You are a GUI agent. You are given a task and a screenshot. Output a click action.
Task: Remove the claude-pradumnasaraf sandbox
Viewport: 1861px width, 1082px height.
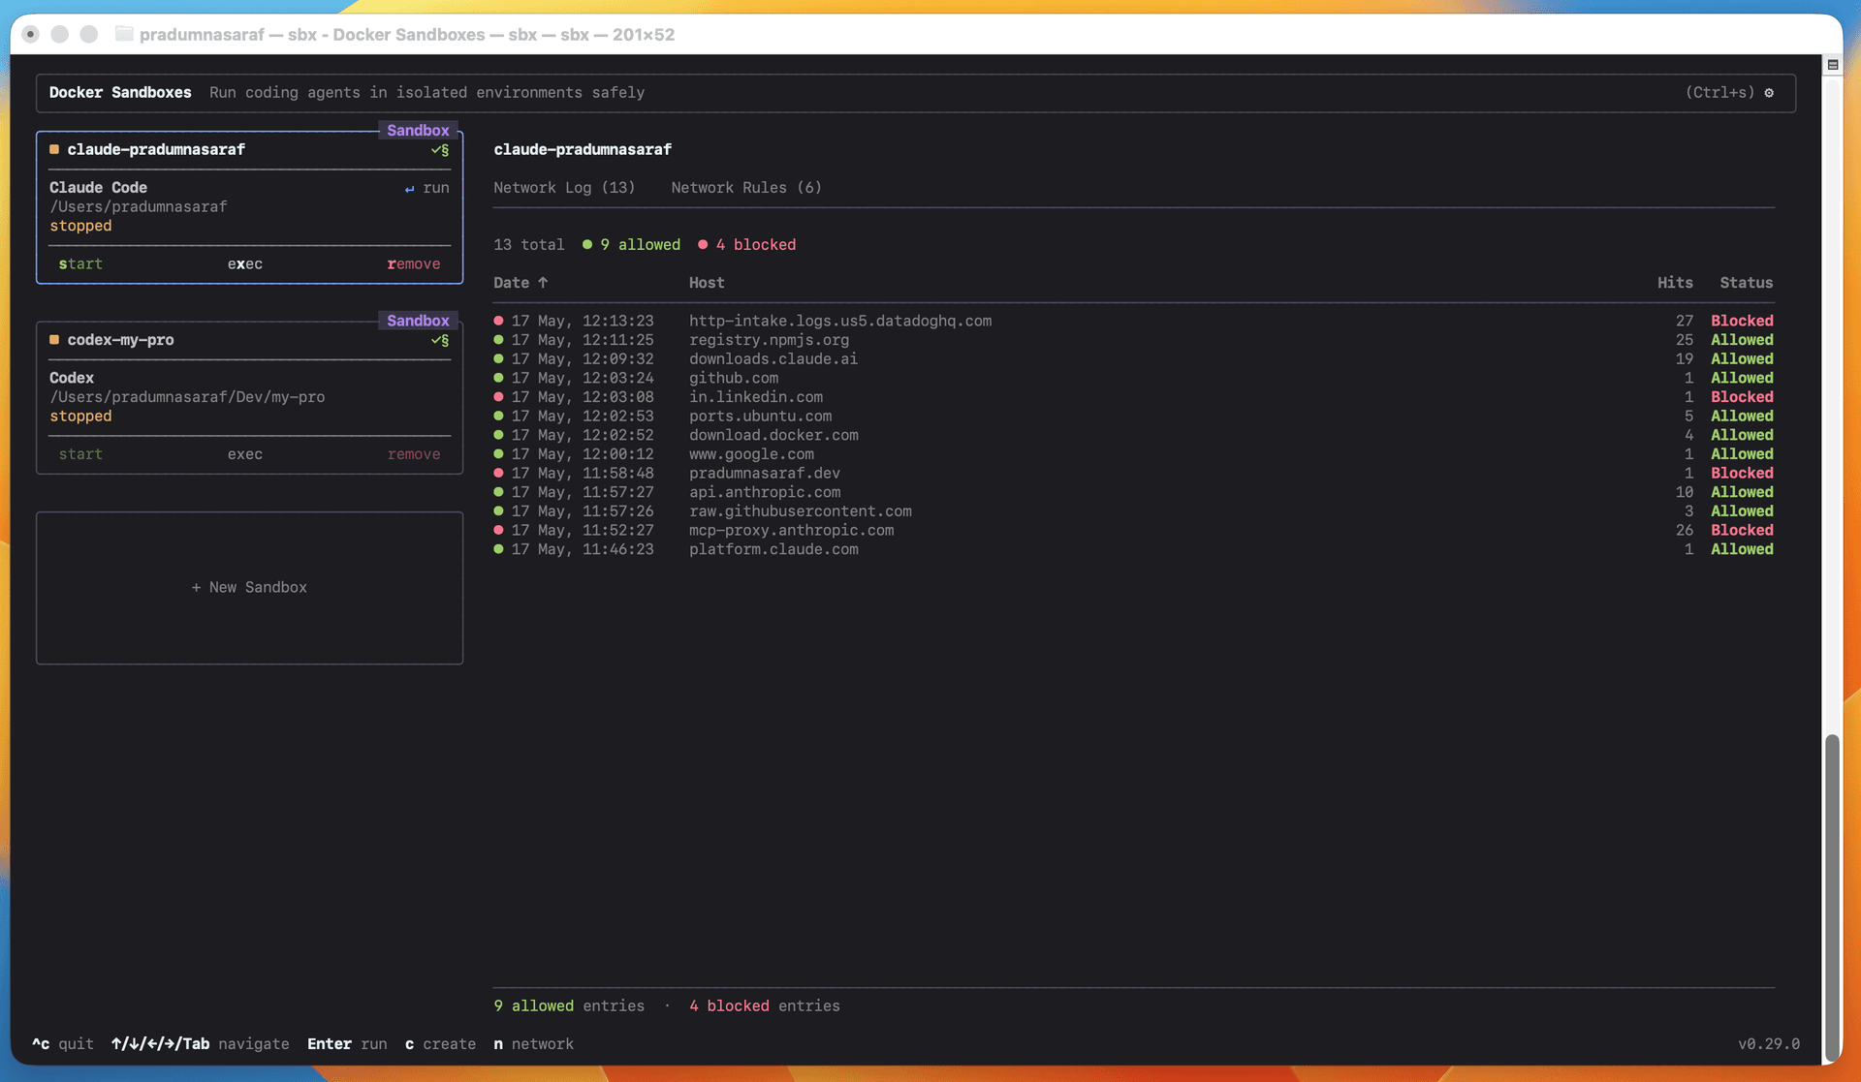coord(414,263)
